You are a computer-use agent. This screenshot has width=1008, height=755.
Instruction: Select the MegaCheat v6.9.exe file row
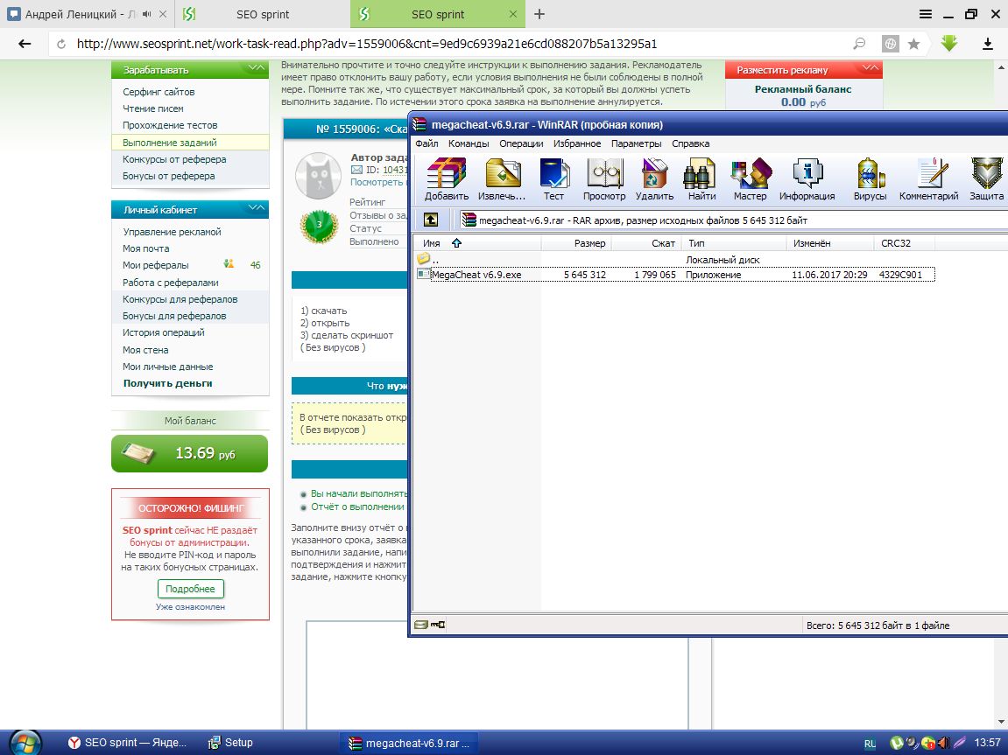click(675, 275)
